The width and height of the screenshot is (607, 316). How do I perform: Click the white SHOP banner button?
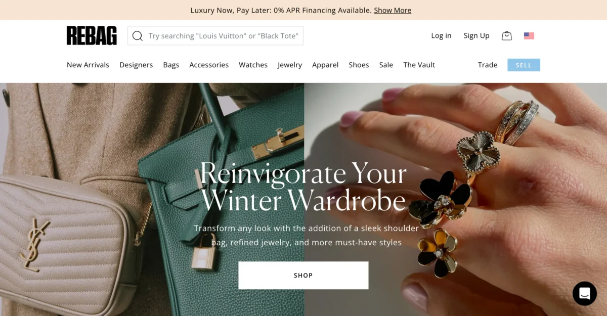click(x=303, y=275)
